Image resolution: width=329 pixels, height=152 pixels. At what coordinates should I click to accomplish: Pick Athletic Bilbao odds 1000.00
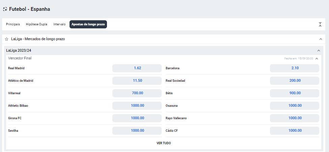(137, 106)
